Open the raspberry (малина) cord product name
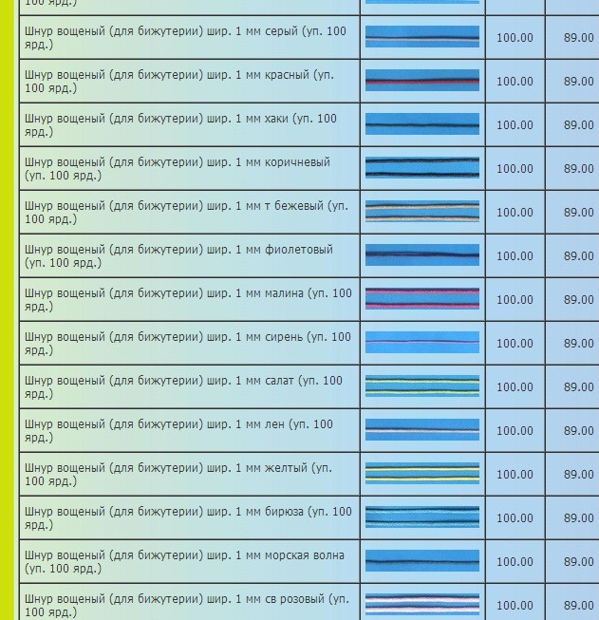This screenshot has width=599, height=620. click(188, 300)
